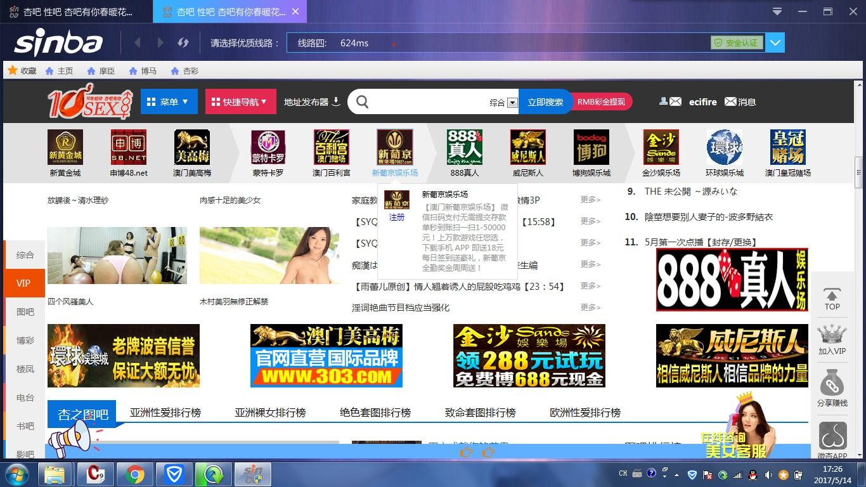Click the 环球娱乐城 globe icon
Viewport: 866px width, 487px height.
click(x=725, y=147)
